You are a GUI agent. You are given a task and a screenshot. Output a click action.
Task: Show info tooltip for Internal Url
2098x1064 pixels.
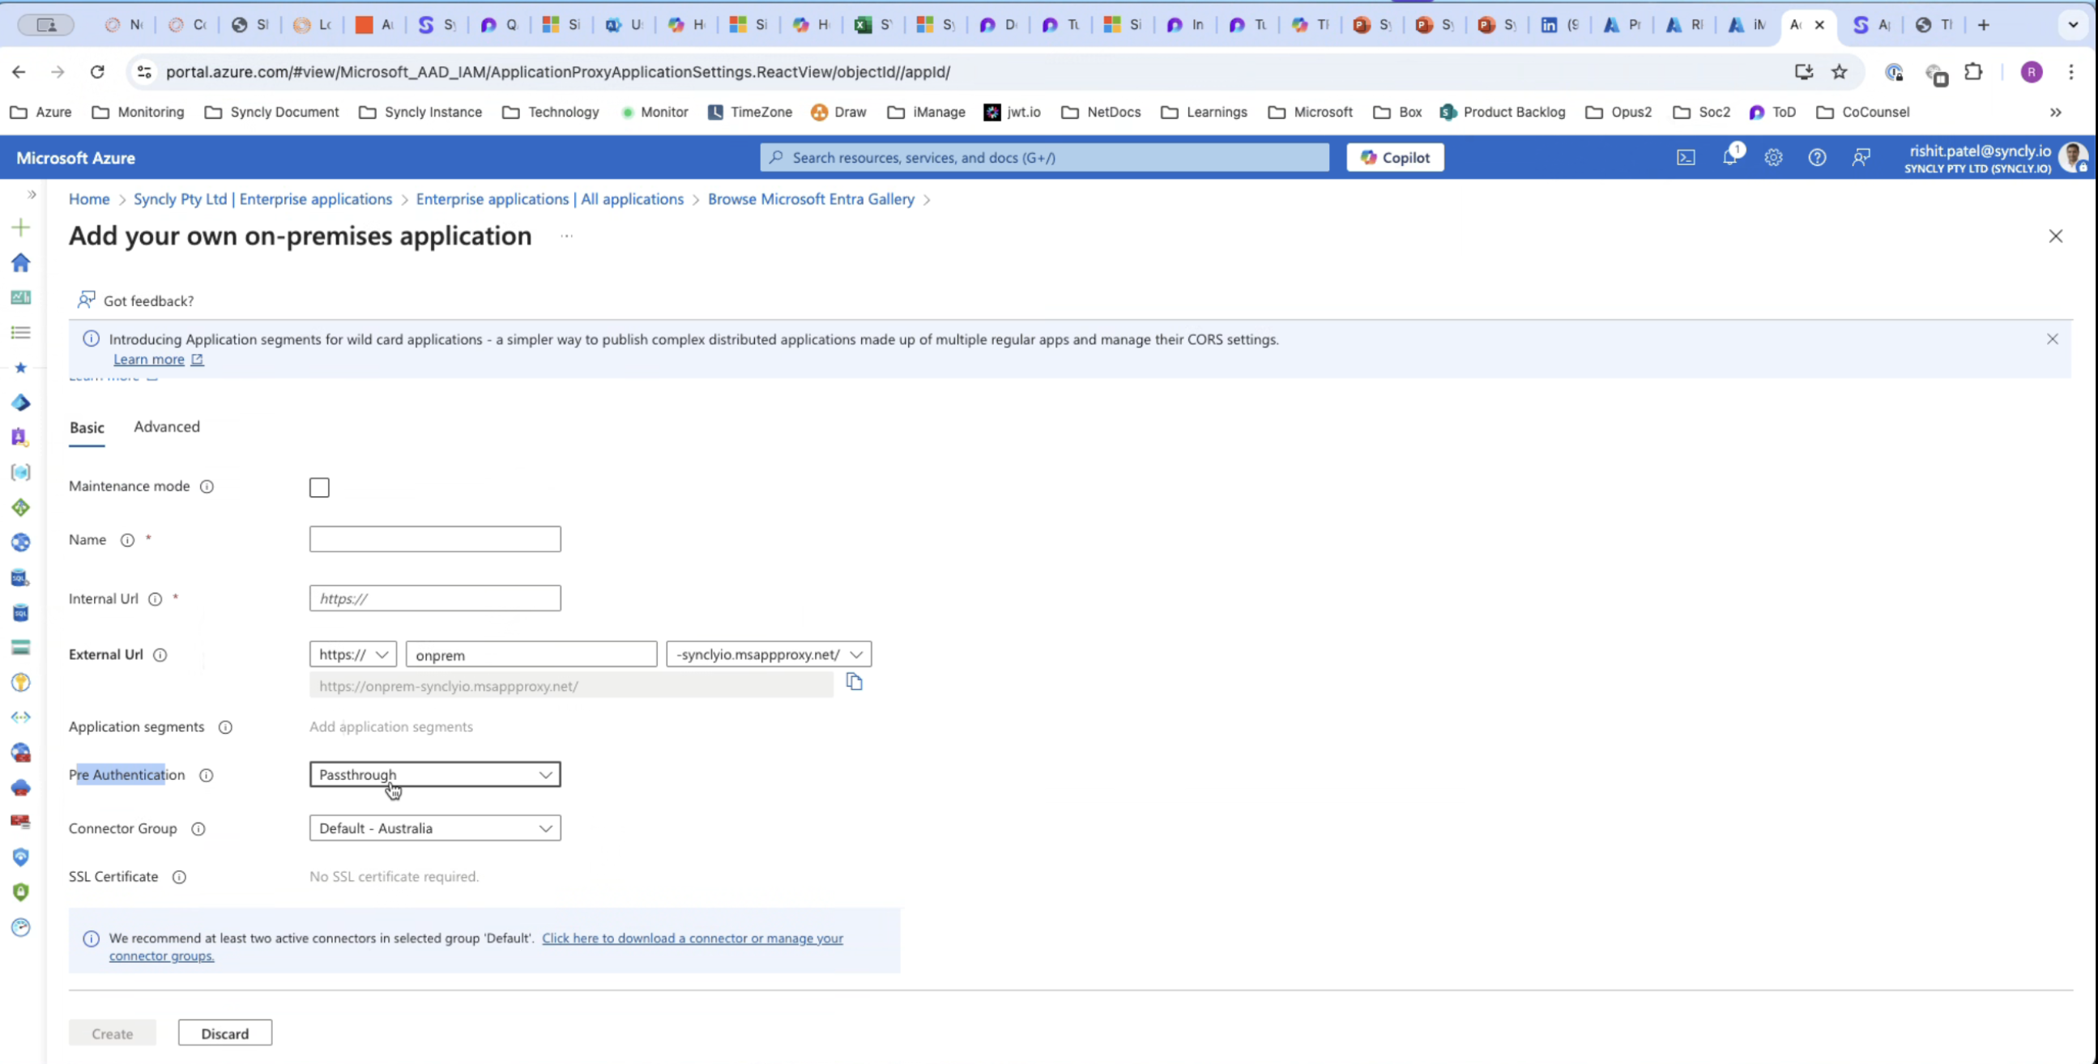tap(155, 599)
